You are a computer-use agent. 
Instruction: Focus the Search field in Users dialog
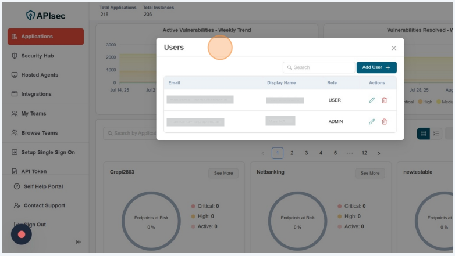click(x=319, y=67)
